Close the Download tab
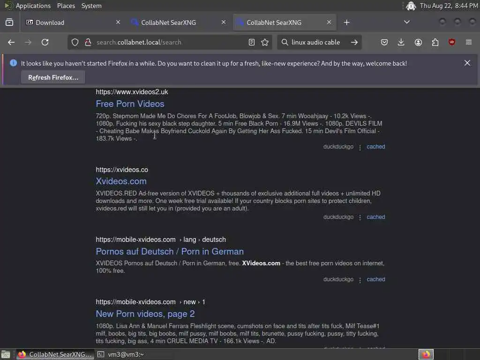The height and width of the screenshot is (360, 480). [x=118, y=22]
